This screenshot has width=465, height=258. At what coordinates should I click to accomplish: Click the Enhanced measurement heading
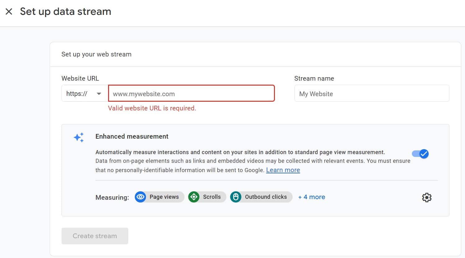tap(132, 136)
